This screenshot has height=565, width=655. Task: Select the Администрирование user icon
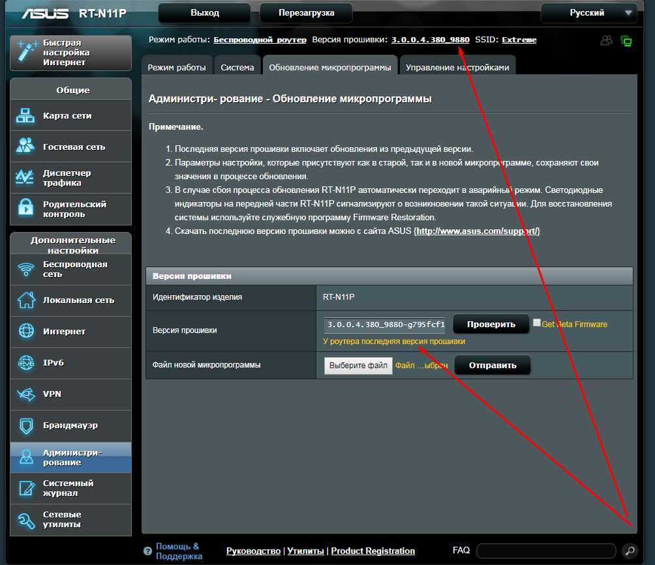(26, 457)
